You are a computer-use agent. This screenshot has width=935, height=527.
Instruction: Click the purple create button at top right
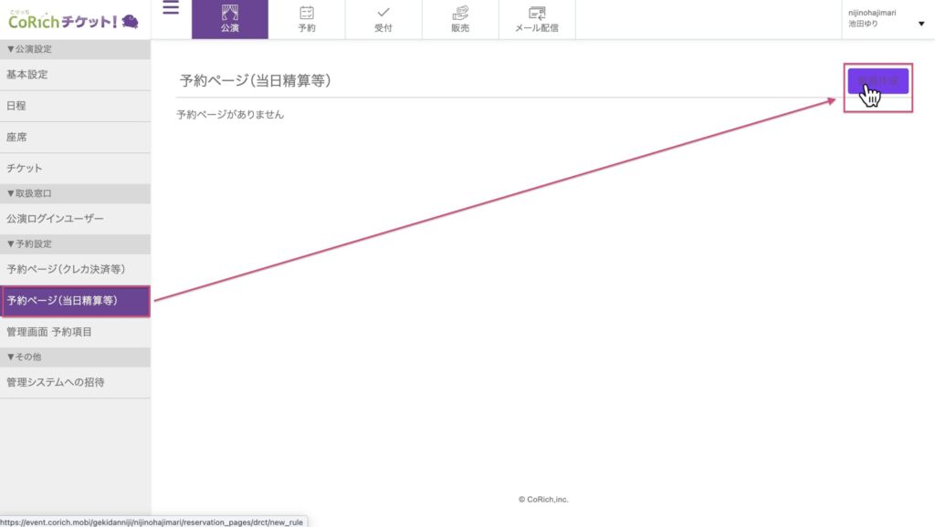877,82
